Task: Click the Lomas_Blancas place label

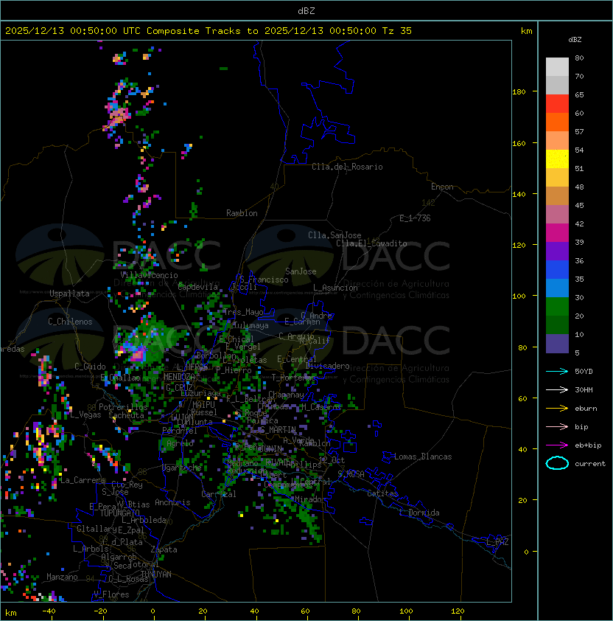Action: pos(423,457)
